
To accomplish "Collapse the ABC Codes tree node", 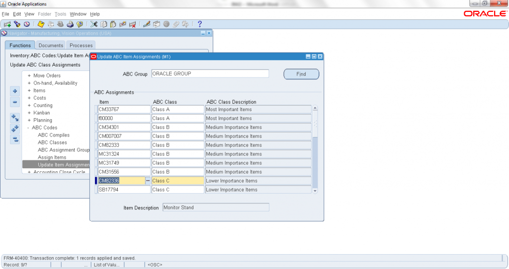I will coord(29,128).
